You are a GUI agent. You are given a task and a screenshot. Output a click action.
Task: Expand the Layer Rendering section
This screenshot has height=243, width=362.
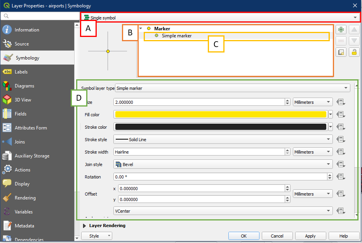coord(85,226)
